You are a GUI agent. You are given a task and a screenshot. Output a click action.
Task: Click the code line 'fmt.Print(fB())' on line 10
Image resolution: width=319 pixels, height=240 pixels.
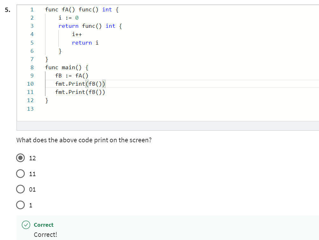[x=80, y=84]
